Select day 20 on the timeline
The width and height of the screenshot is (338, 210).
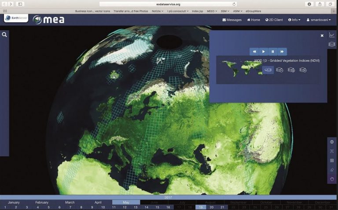pos(211,207)
